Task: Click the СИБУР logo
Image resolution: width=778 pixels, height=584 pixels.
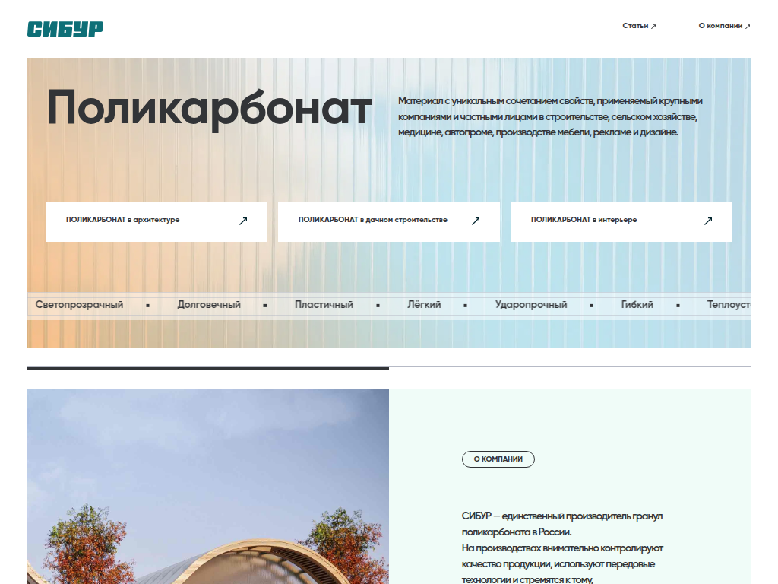Action: click(65, 27)
